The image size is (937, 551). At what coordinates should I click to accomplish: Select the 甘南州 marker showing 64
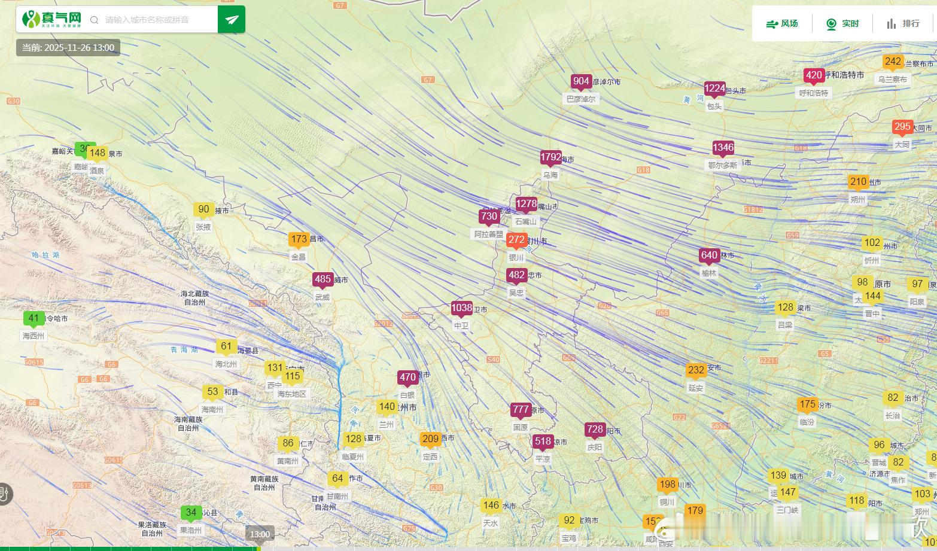point(337,479)
